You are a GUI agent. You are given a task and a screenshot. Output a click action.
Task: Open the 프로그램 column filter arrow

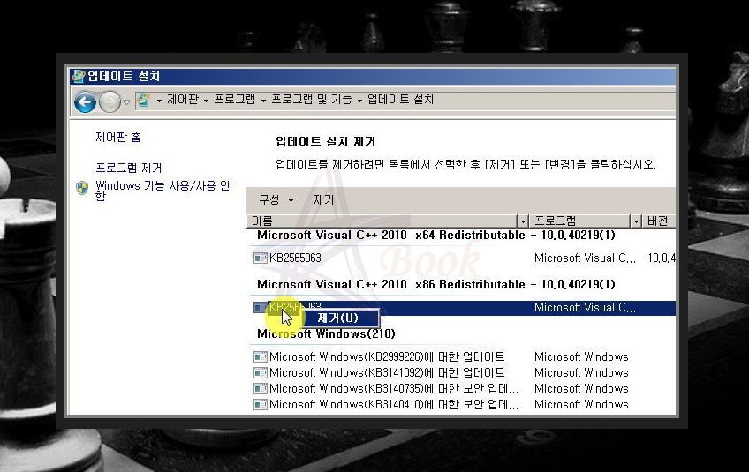tap(636, 221)
